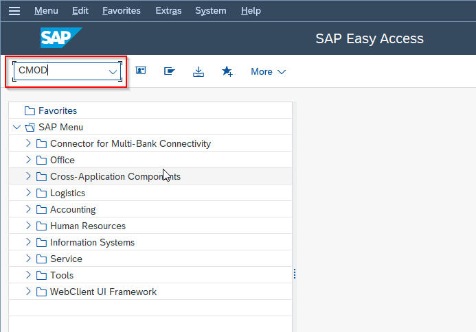Click the Tools folder icon
Screen dimensions: 476x332
click(41, 276)
